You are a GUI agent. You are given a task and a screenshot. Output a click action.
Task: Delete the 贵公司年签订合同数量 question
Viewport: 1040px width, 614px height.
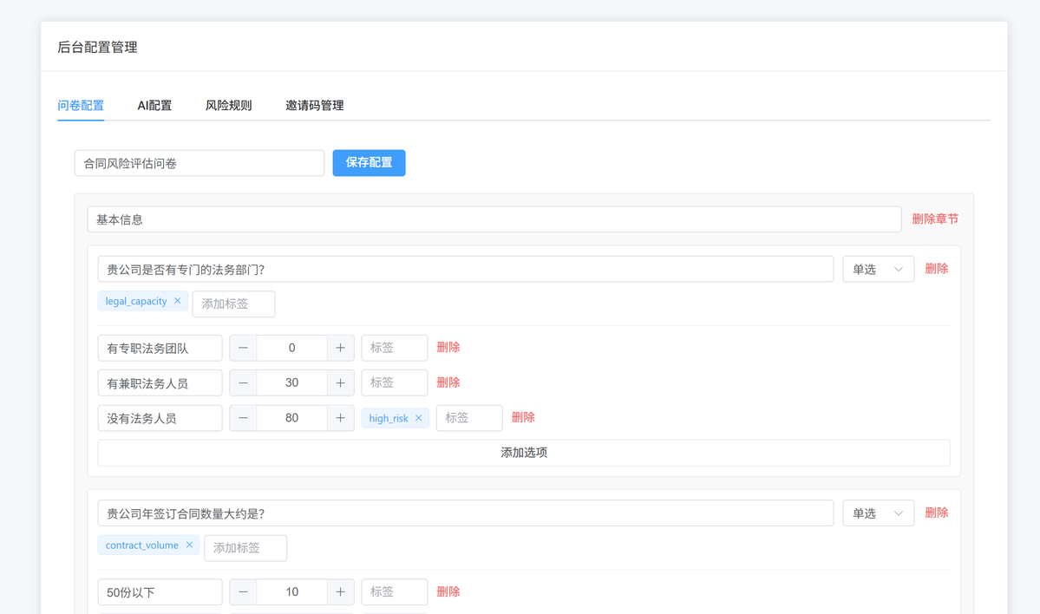point(937,513)
